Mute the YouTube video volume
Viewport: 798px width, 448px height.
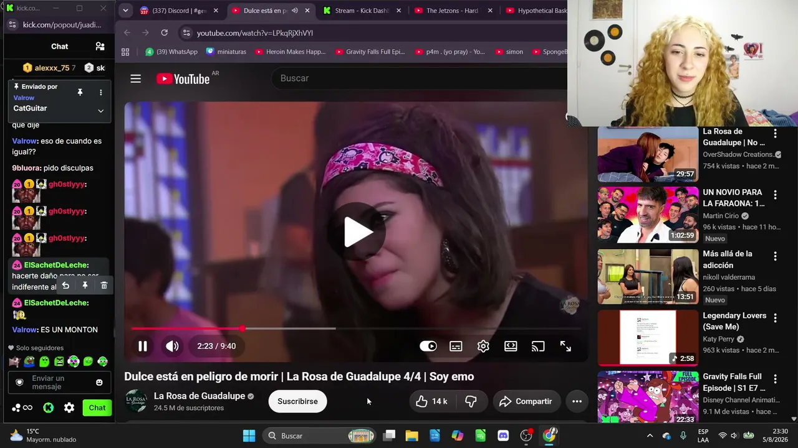click(172, 346)
